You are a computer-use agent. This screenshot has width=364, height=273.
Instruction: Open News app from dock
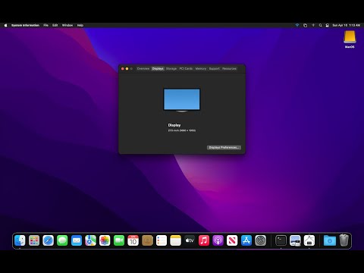(x=232, y=240)
